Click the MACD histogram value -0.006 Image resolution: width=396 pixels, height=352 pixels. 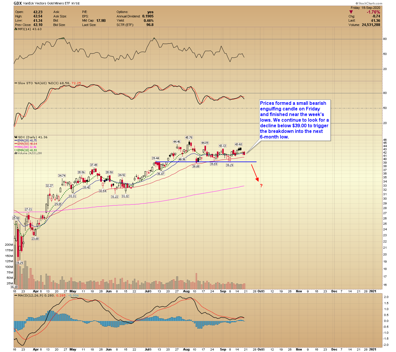click(73, 295)
